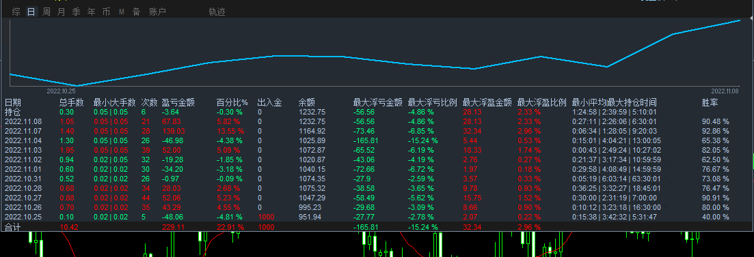
Task: Click the 1164.92 balance cell
Action: click(x=312, y=131)
